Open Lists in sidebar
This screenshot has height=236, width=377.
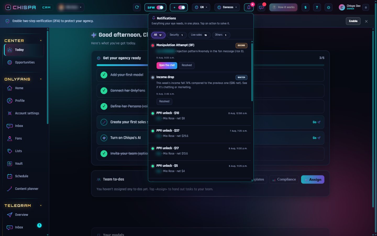point(24,151)
